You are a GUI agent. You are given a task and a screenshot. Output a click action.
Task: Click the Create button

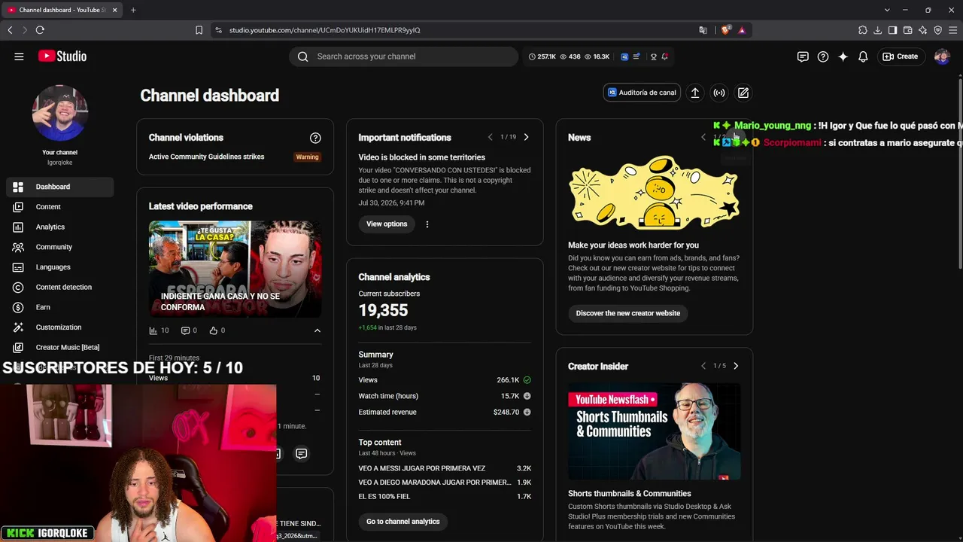pos(901,56)
